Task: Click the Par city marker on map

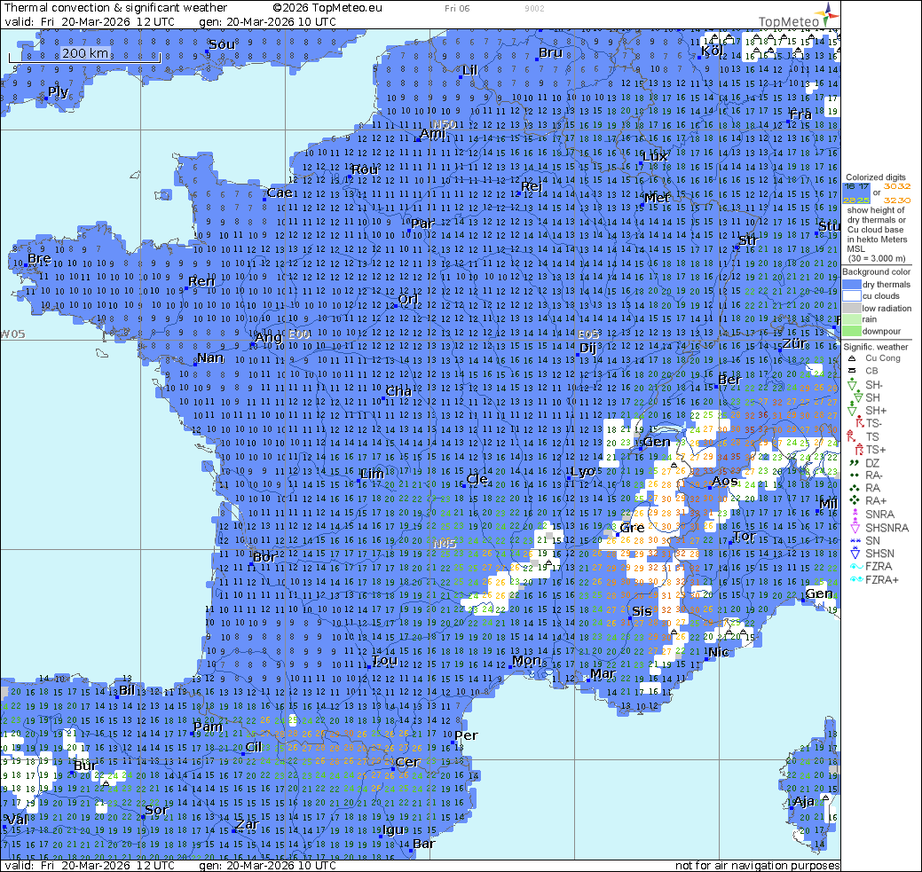Action: 409,232
